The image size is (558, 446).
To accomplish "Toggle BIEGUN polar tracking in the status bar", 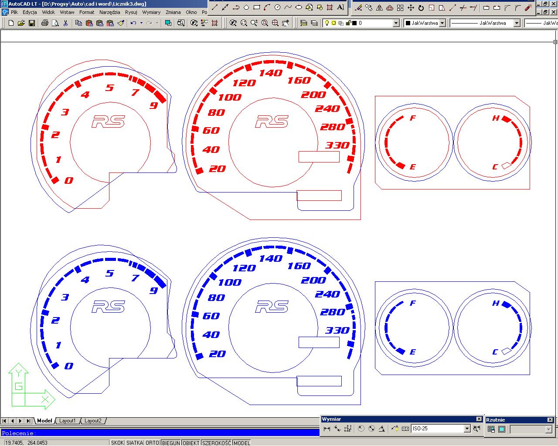I will [x=171, y=443].
